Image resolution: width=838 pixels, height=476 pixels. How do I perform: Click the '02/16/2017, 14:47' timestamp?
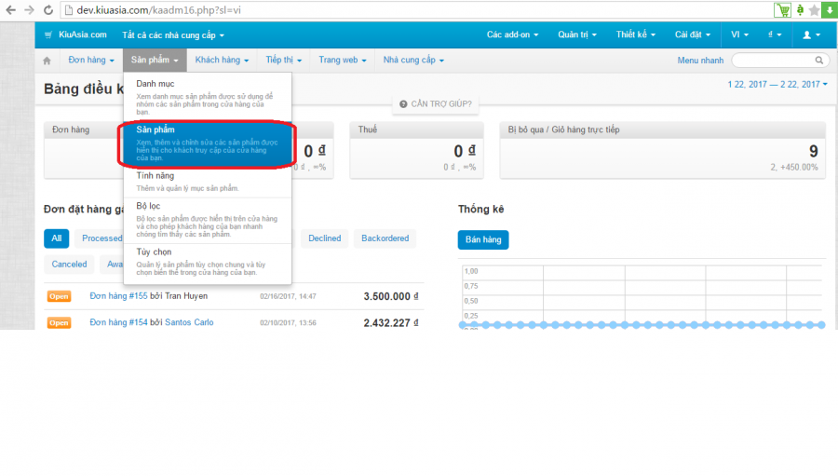pos(288,296)
